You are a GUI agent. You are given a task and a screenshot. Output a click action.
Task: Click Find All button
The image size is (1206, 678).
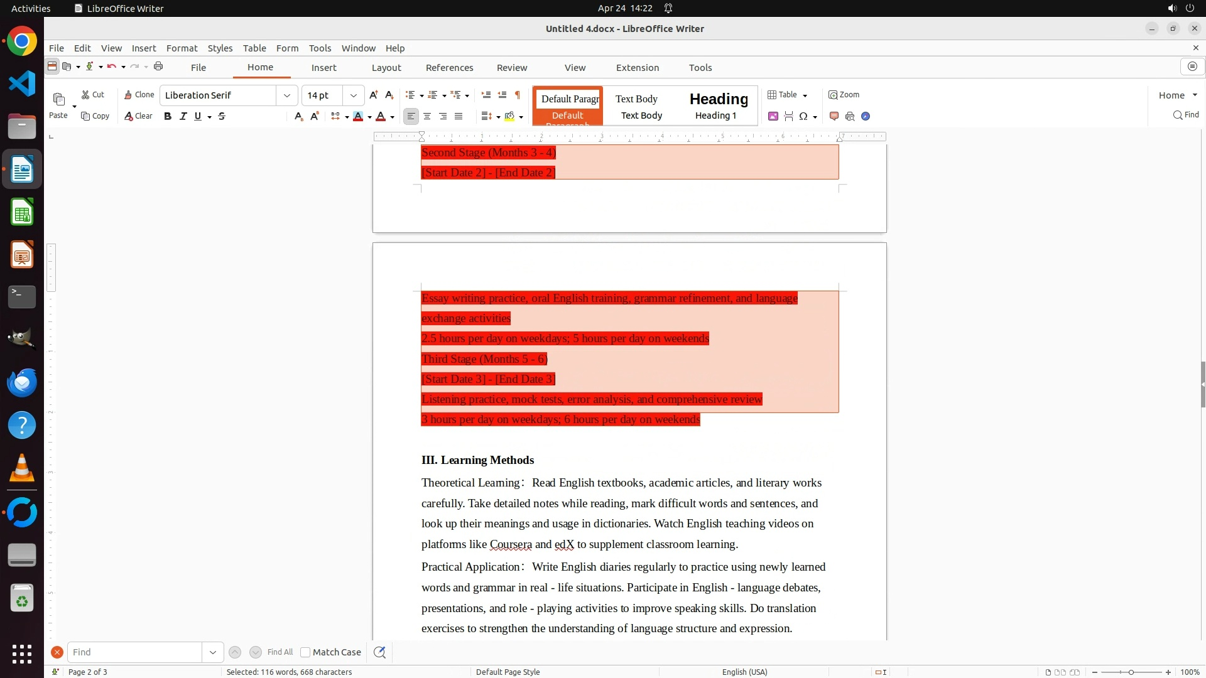click(280, 652)
